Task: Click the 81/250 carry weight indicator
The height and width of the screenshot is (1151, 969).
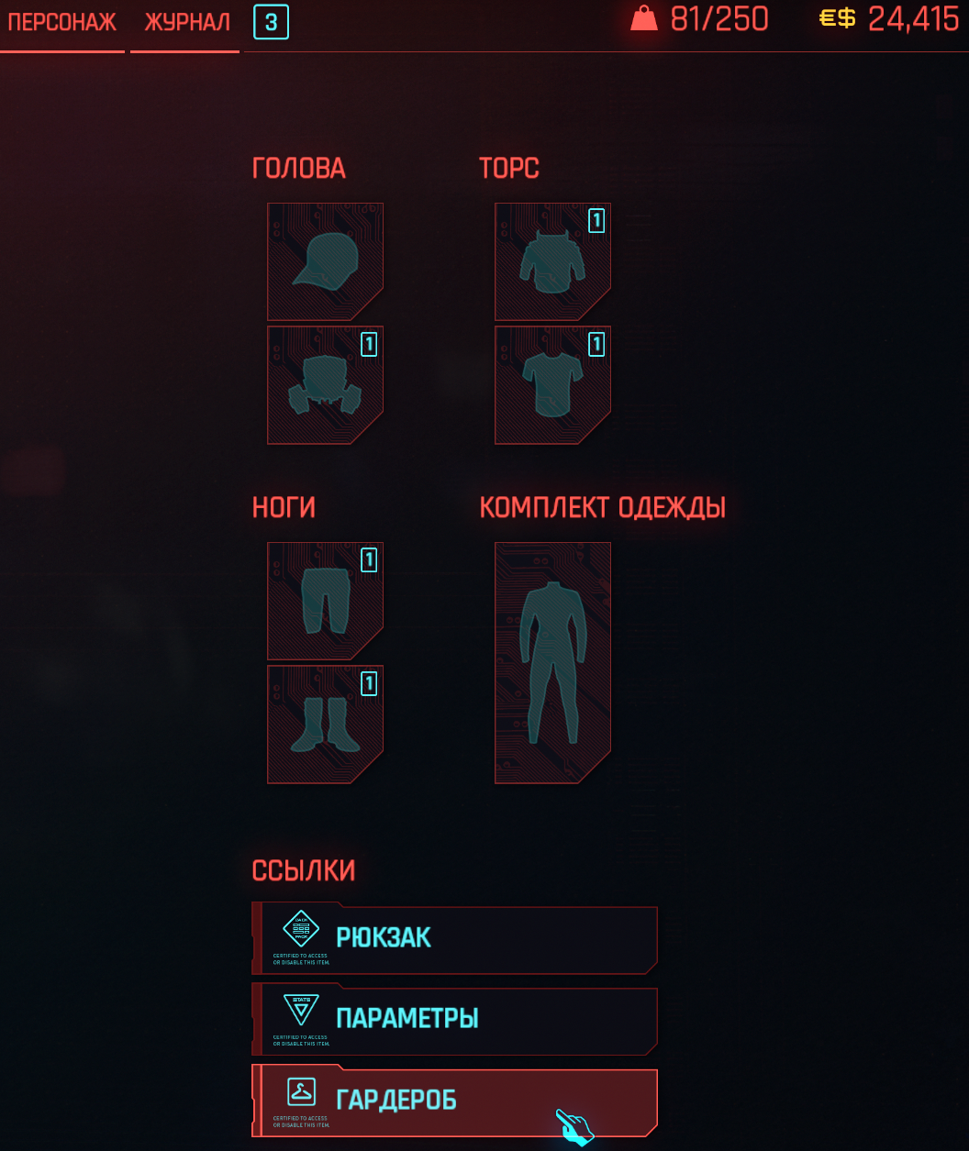Action: click(719, 19)
